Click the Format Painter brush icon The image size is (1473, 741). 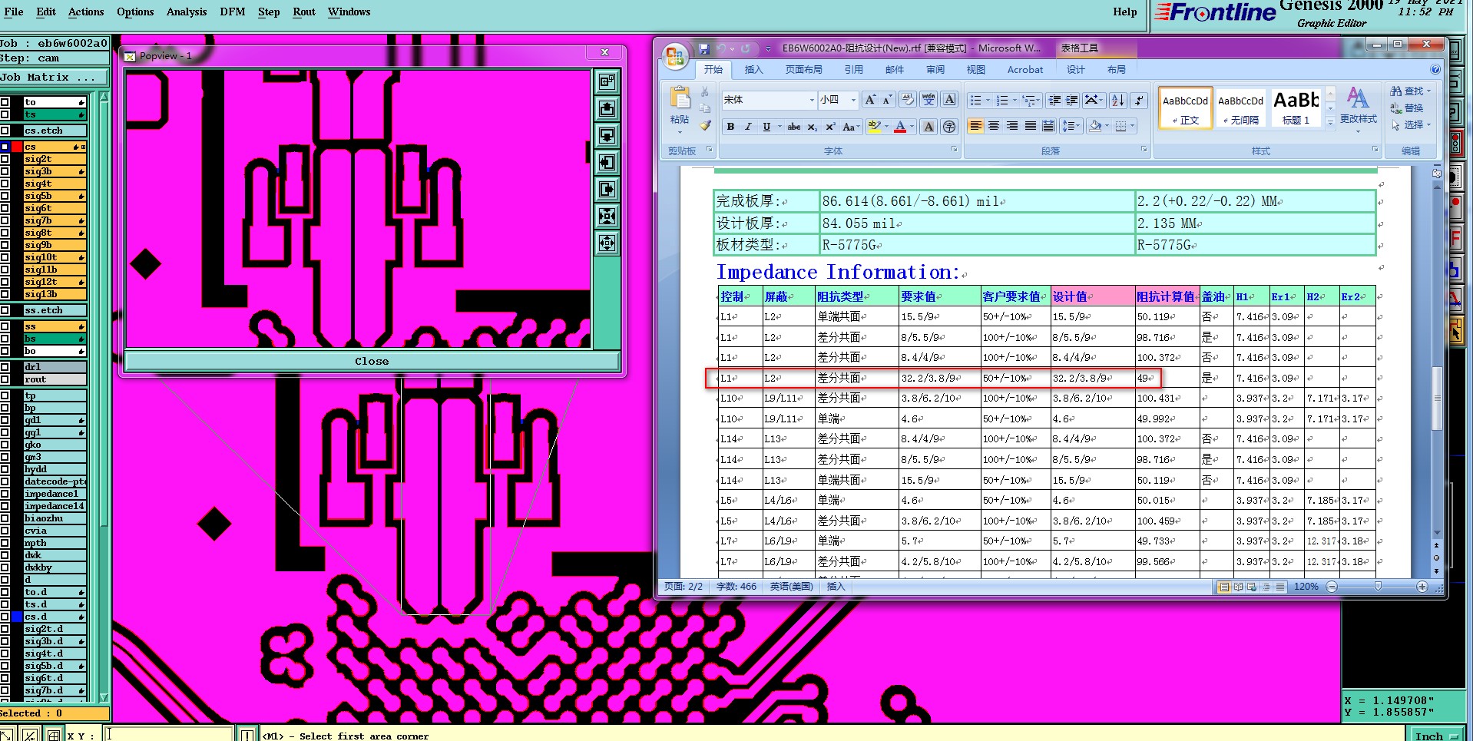pyautogui.click(x=705, y=125)
